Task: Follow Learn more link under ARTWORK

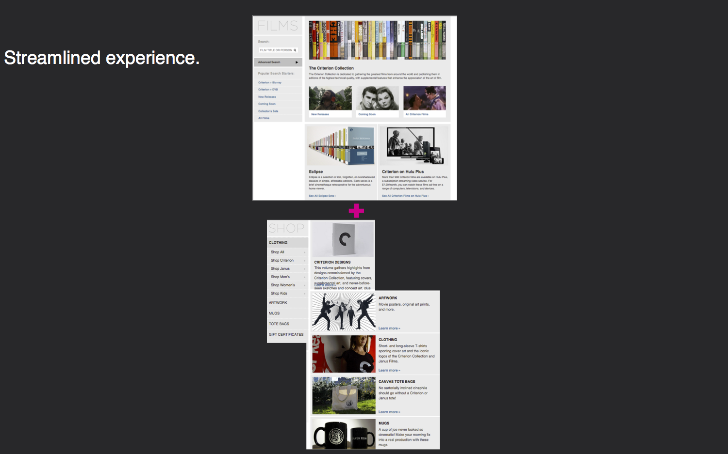Action: 389,329
